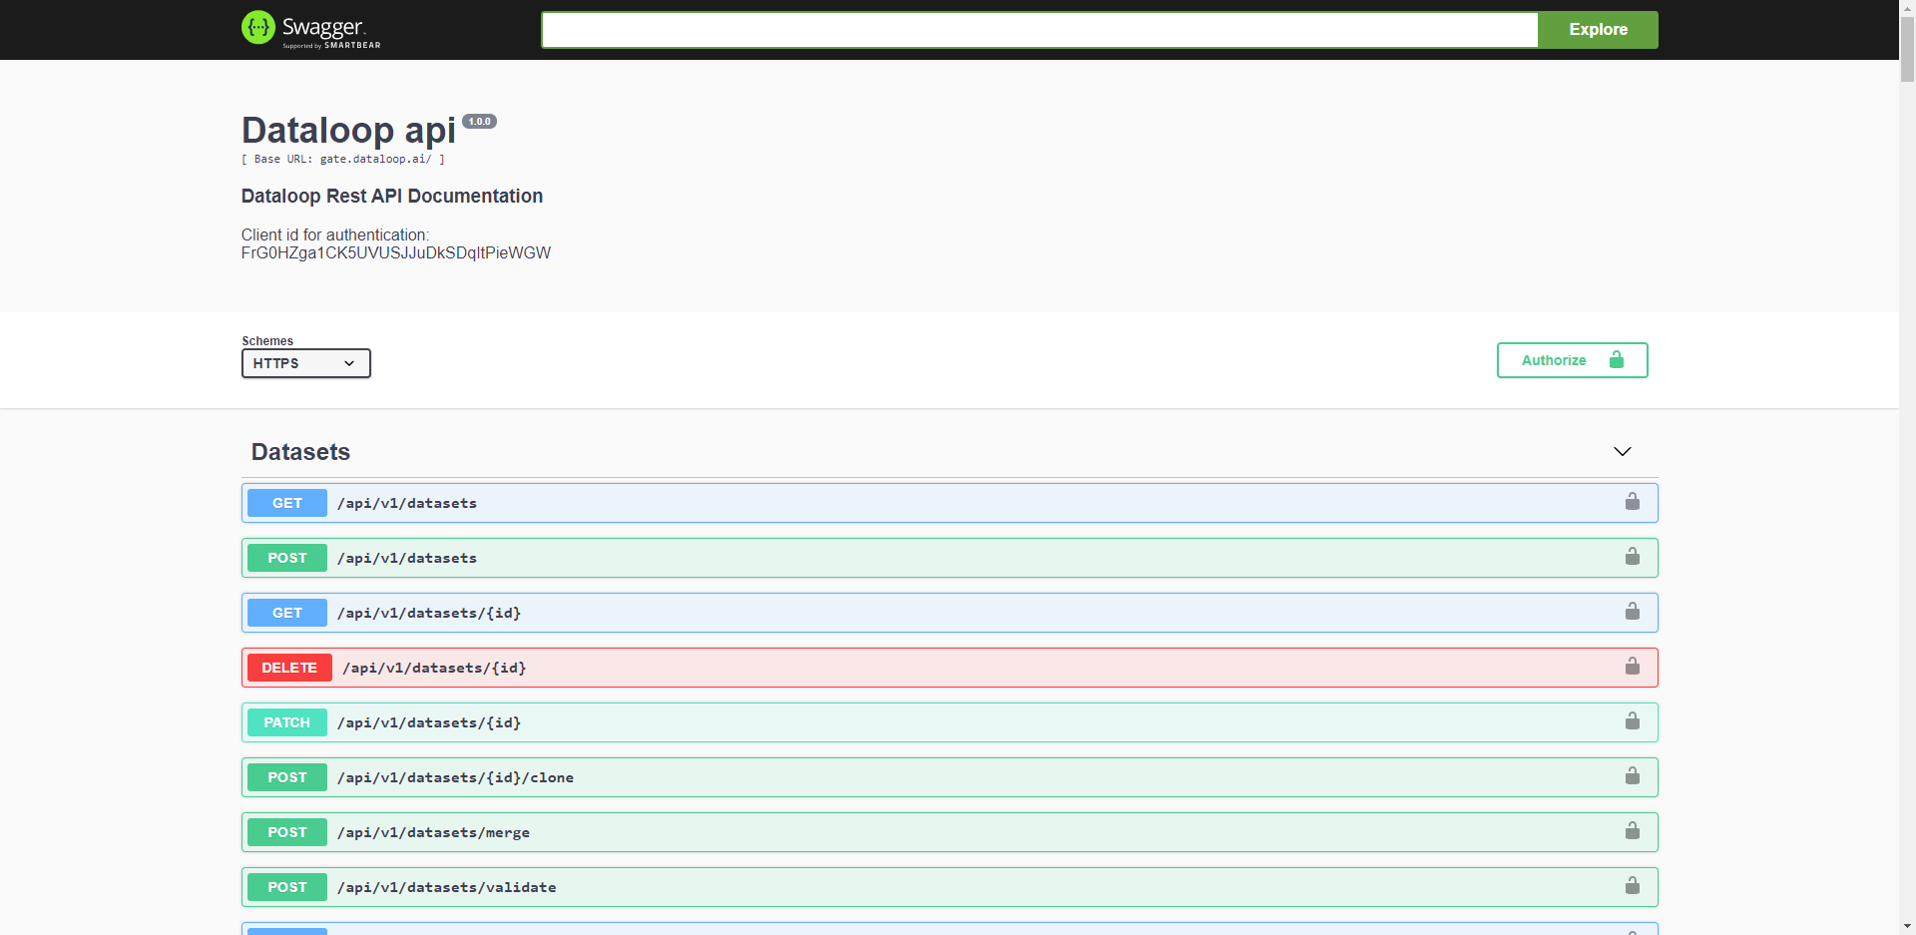The image size is (1916, 935).
Task: Click the padlock icon on the merge endpoint
Action: pyautogui.click(x=1633, y=831)
